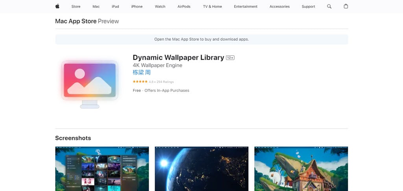The image size is (403, 191).
Task: Open the Support menu
Action: pos(309,7)
